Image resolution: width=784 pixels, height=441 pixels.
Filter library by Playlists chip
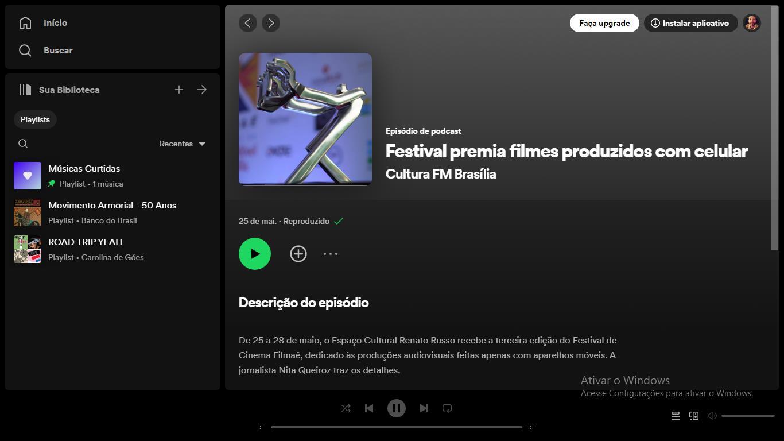tap(35, 119)
